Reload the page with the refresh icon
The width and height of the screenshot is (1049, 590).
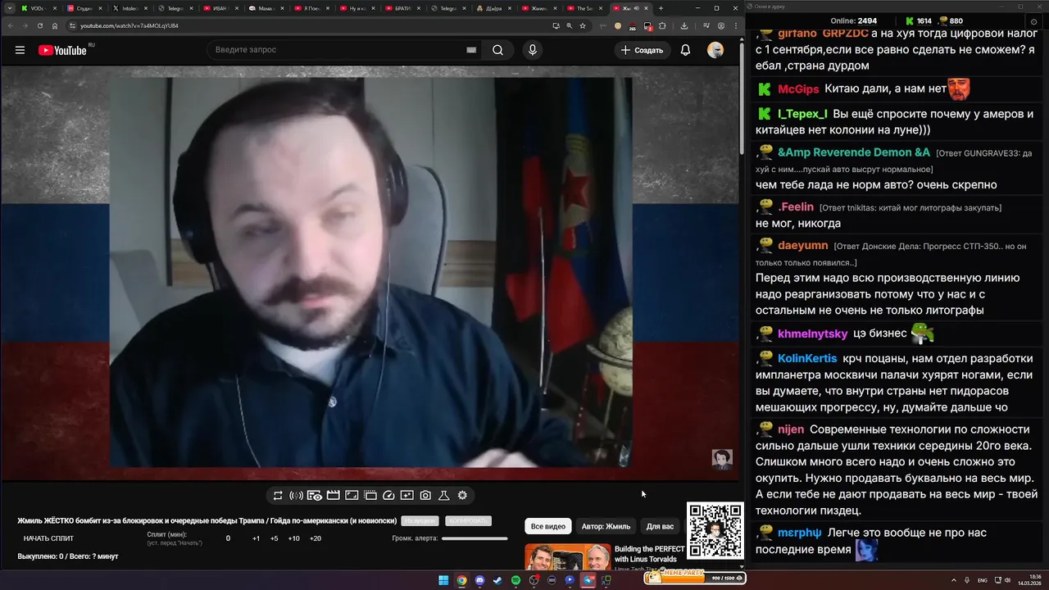pyautogui.click(x=39, y=25)
